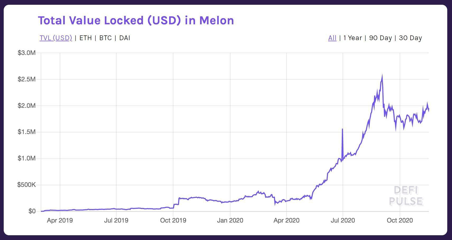Screen dimensions: 452x240
Task: Switch chart denomination to ETH
Action: pyautogui.click(x=86, y=38)
